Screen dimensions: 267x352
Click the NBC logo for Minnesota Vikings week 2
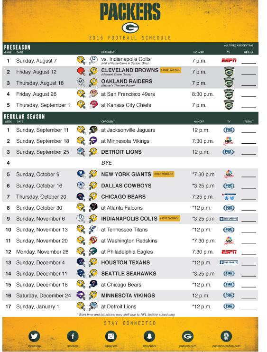coord(229,141)
